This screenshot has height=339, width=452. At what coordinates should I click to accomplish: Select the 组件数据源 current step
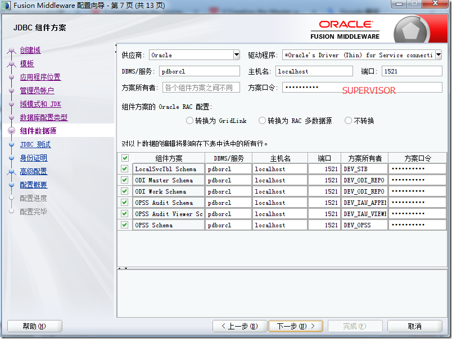click(x=38, y=131)
